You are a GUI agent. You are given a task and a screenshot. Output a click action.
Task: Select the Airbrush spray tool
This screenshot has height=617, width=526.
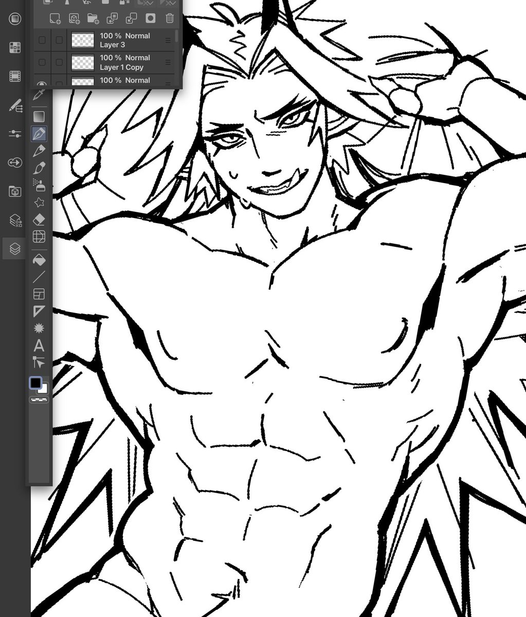(x=39, y=185)
